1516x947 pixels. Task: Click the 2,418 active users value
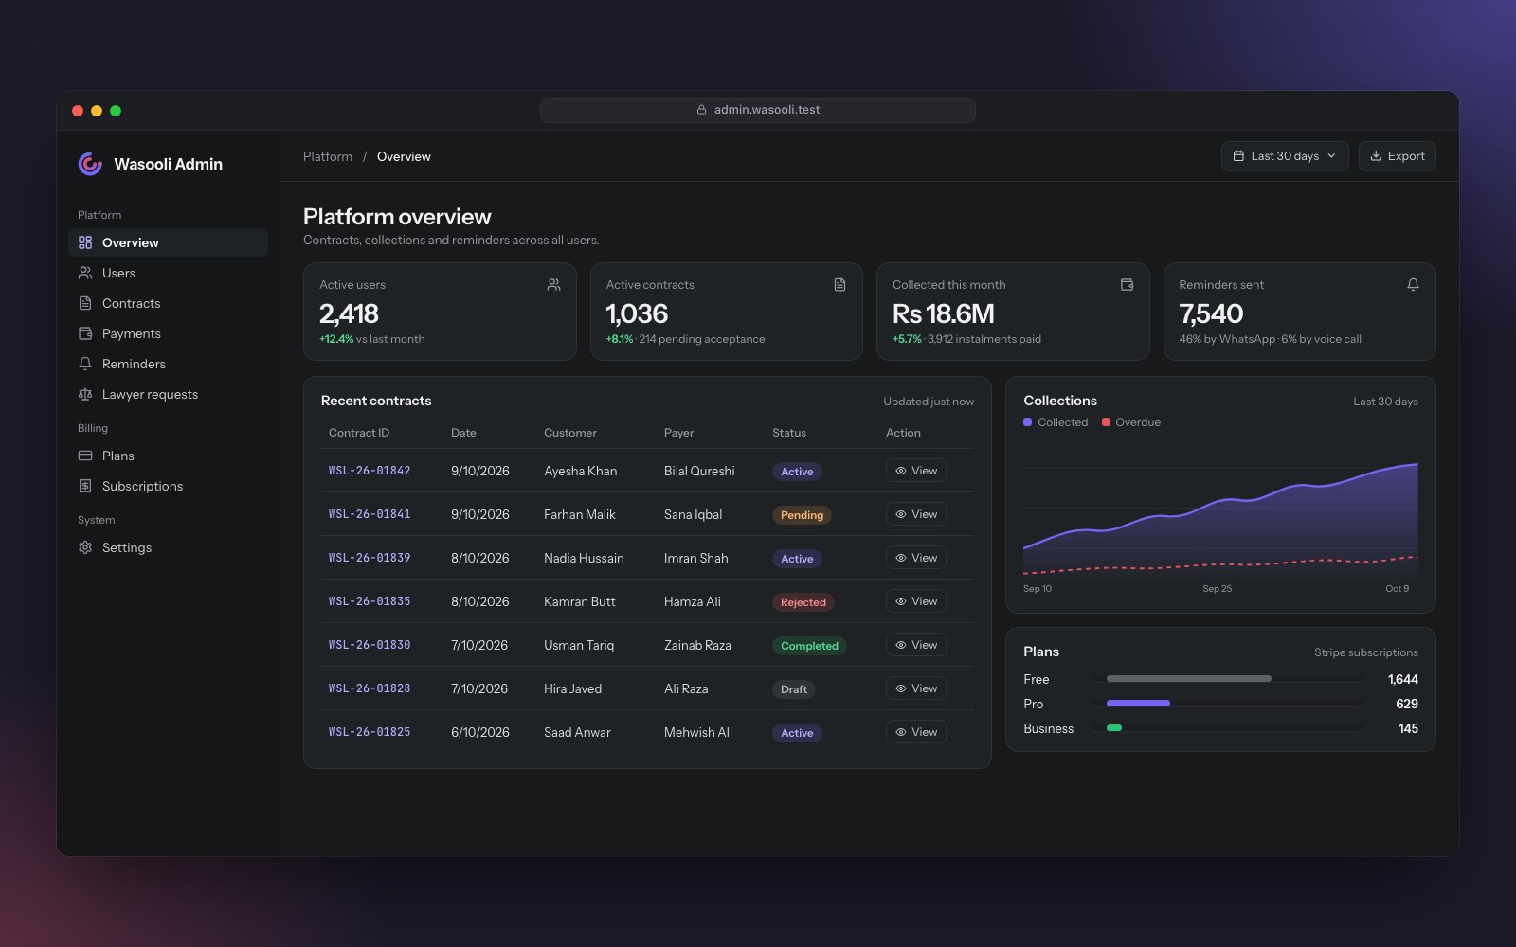(x=349, y=313)
